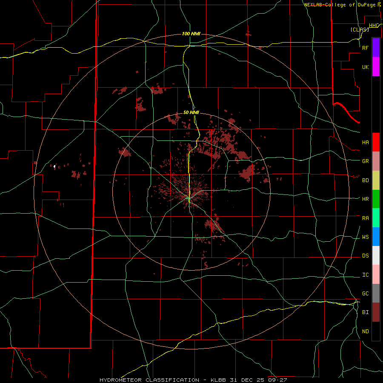383x383 pixels.
Task: Click the Hydrometeor Classification KLBB title caption
Action: [193, 380]
